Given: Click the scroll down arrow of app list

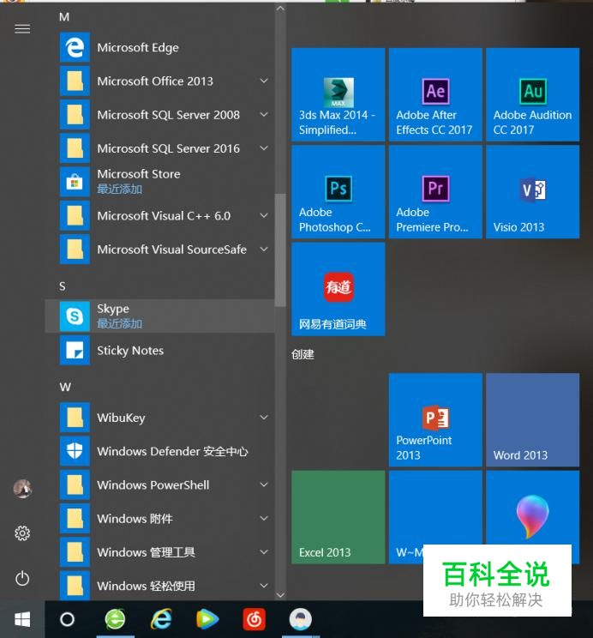Looking at the screenshot, I should [280, 595].
